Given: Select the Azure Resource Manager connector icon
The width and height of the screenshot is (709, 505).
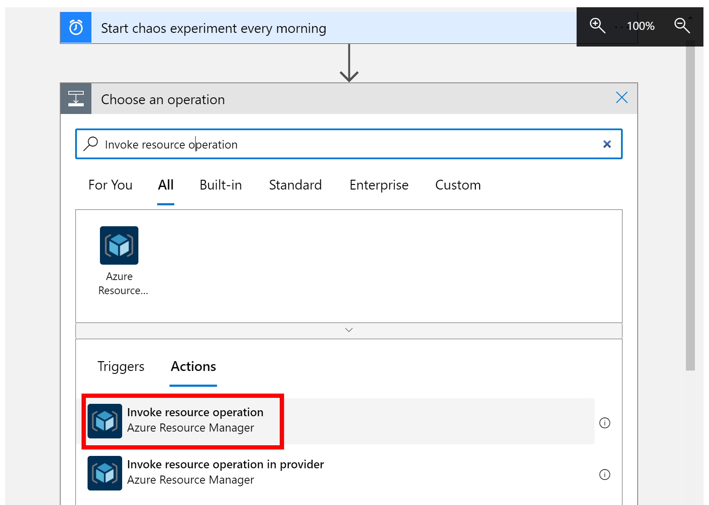Looking at the screenshot, I should [x=119, y=245].
